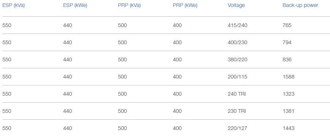Click back-up power value 1381
330x138 pixels.
point(289,111)
